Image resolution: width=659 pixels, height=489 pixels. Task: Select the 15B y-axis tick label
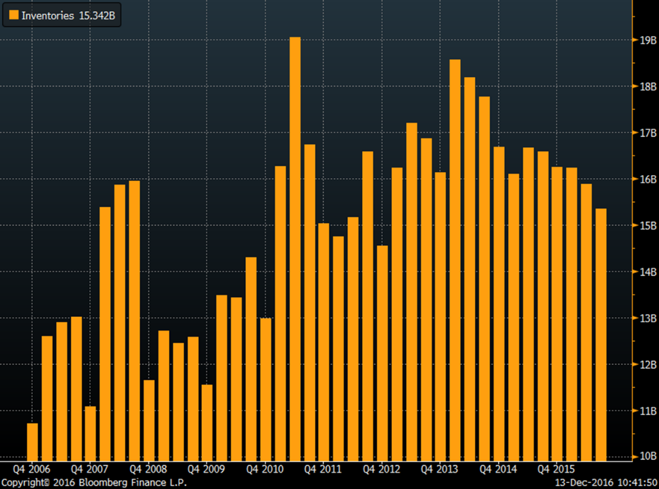point(648,226)
